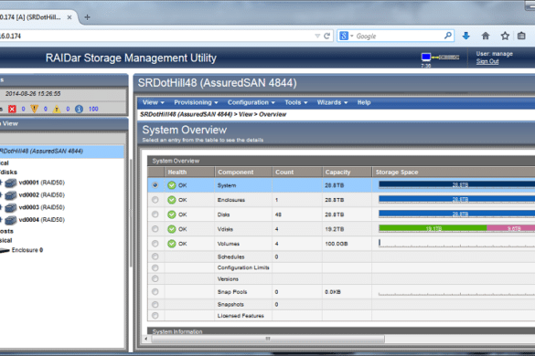This screenshot has width=535, height=356.
Task: Open the Configuration dropdown menu
Action: coord(251,102)
